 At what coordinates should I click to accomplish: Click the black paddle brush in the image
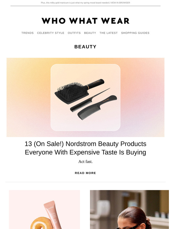[x=79, y=91]
